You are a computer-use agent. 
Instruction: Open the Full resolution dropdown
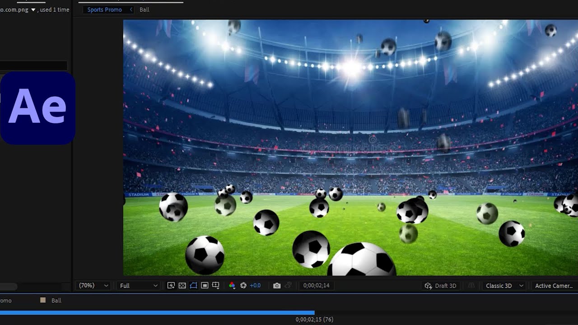pos(139,286)
